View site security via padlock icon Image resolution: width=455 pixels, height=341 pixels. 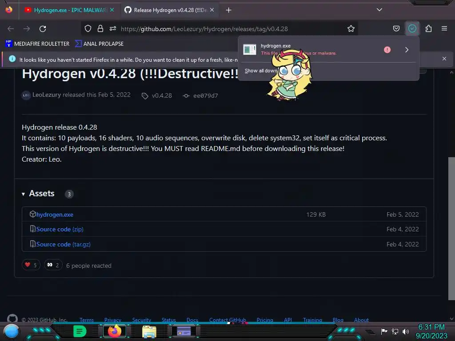pyautogui.click(x=100, y=29)
